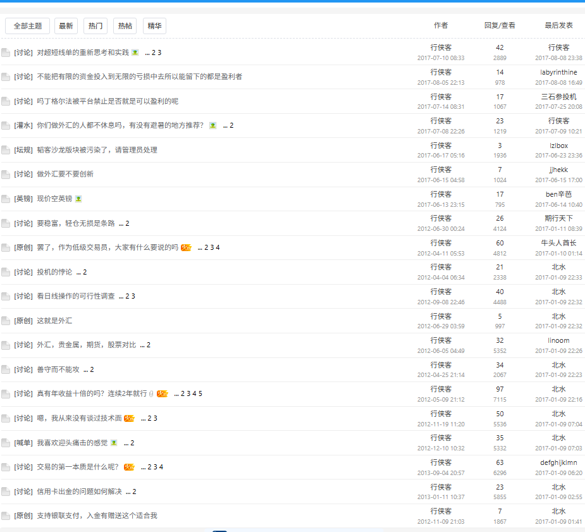Click thread icon for 马丁格尔法 thread
Screen dimensions: 585x532
[6, 101]
